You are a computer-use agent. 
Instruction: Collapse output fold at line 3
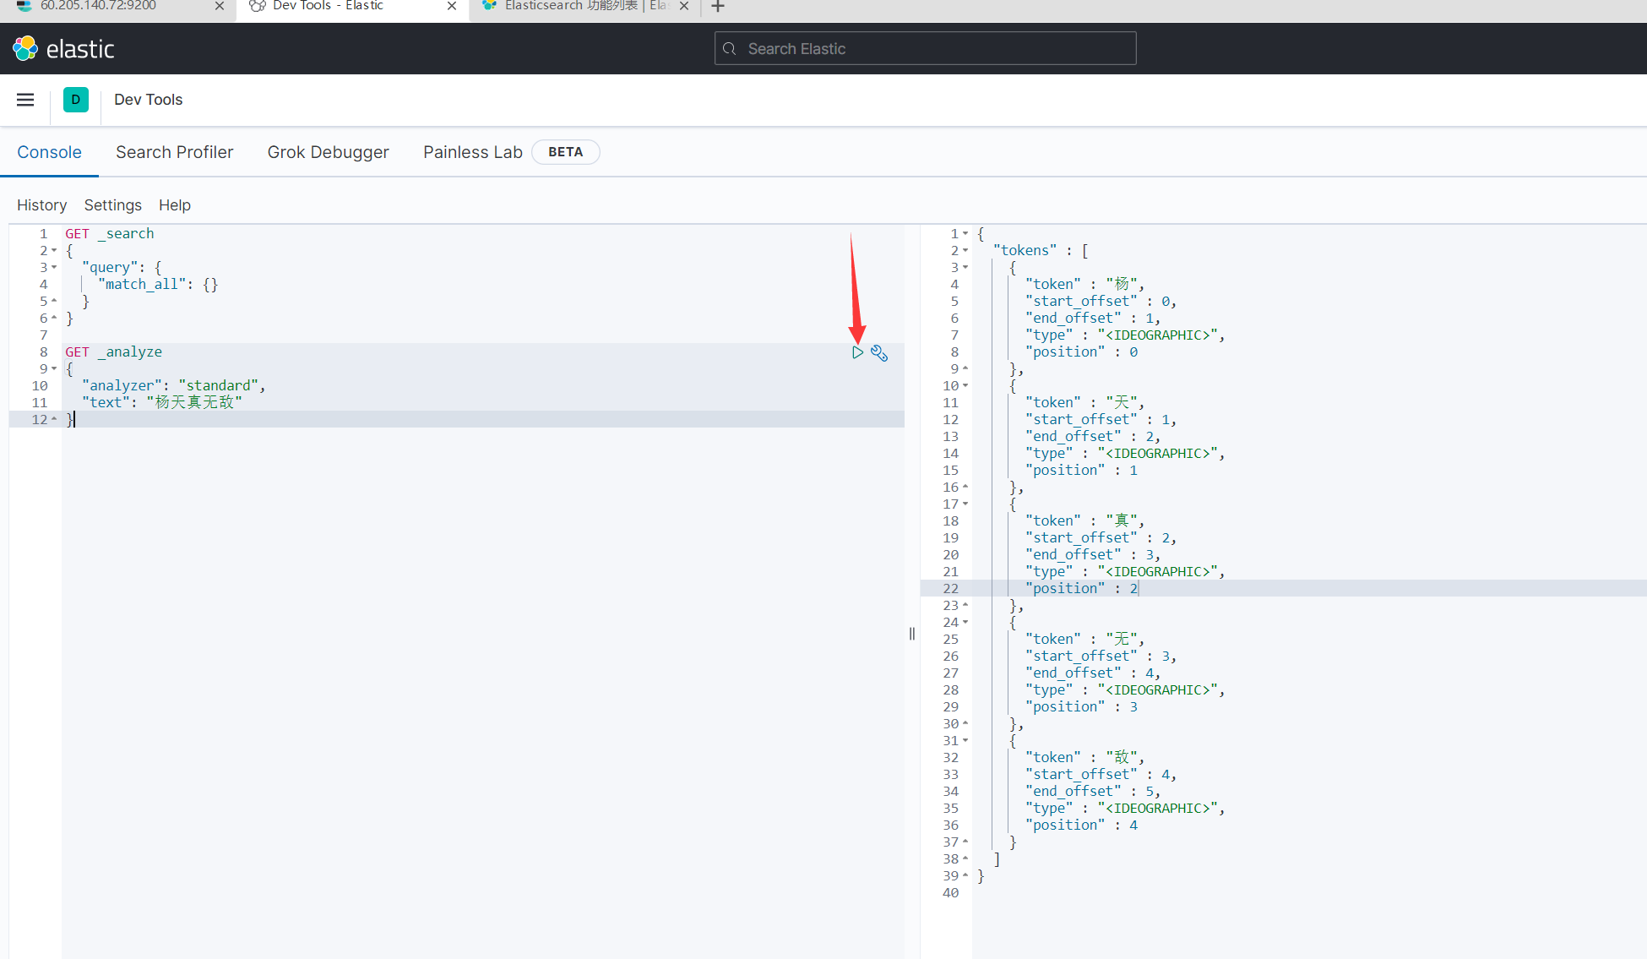click(965, 268)
